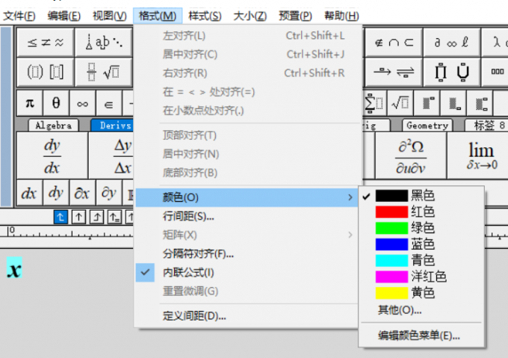This screenshot has width=508, height=358.
Task: Pick the cyan 青色 color swatch
Action: [x=391, y=261]
